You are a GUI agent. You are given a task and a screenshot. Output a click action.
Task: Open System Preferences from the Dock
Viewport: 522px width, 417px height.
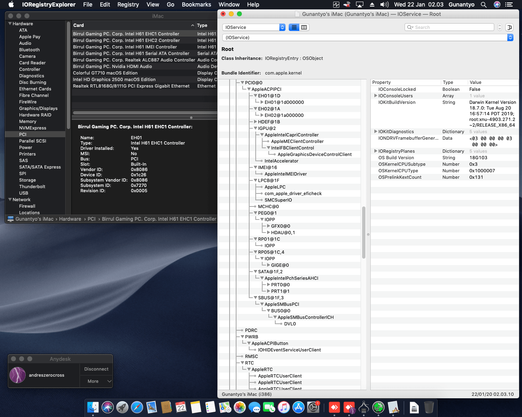coord(313,407)
